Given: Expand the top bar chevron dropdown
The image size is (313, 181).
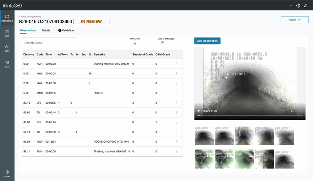Looking at the screenshot, I should tap(291, 6).
